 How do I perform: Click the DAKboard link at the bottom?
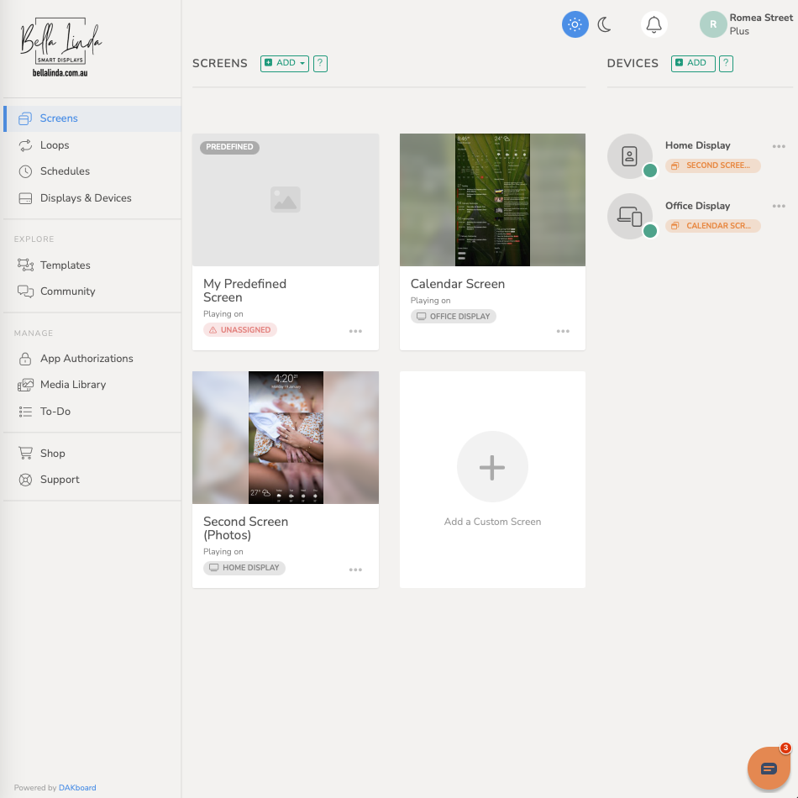pyautogui.click(x=76, y=788)
